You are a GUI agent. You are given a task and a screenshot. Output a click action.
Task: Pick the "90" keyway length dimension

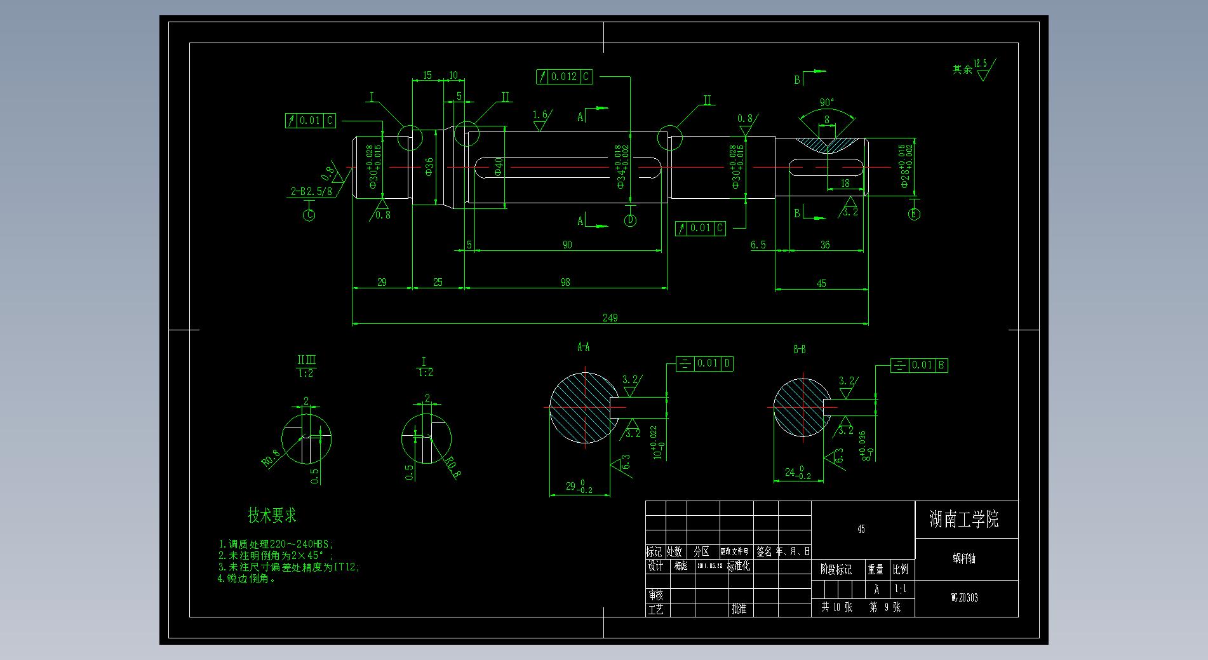pos(567,245)
